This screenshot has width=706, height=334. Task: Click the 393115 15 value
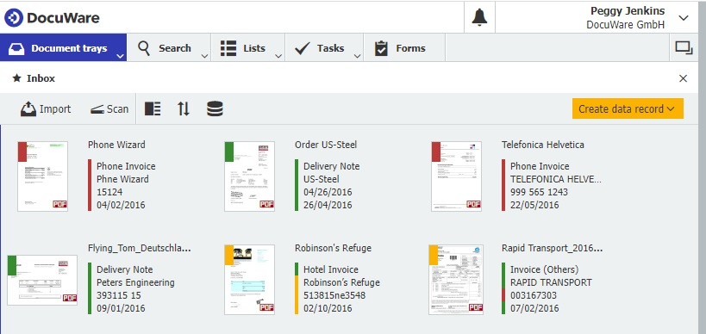[x=119, y=295]
